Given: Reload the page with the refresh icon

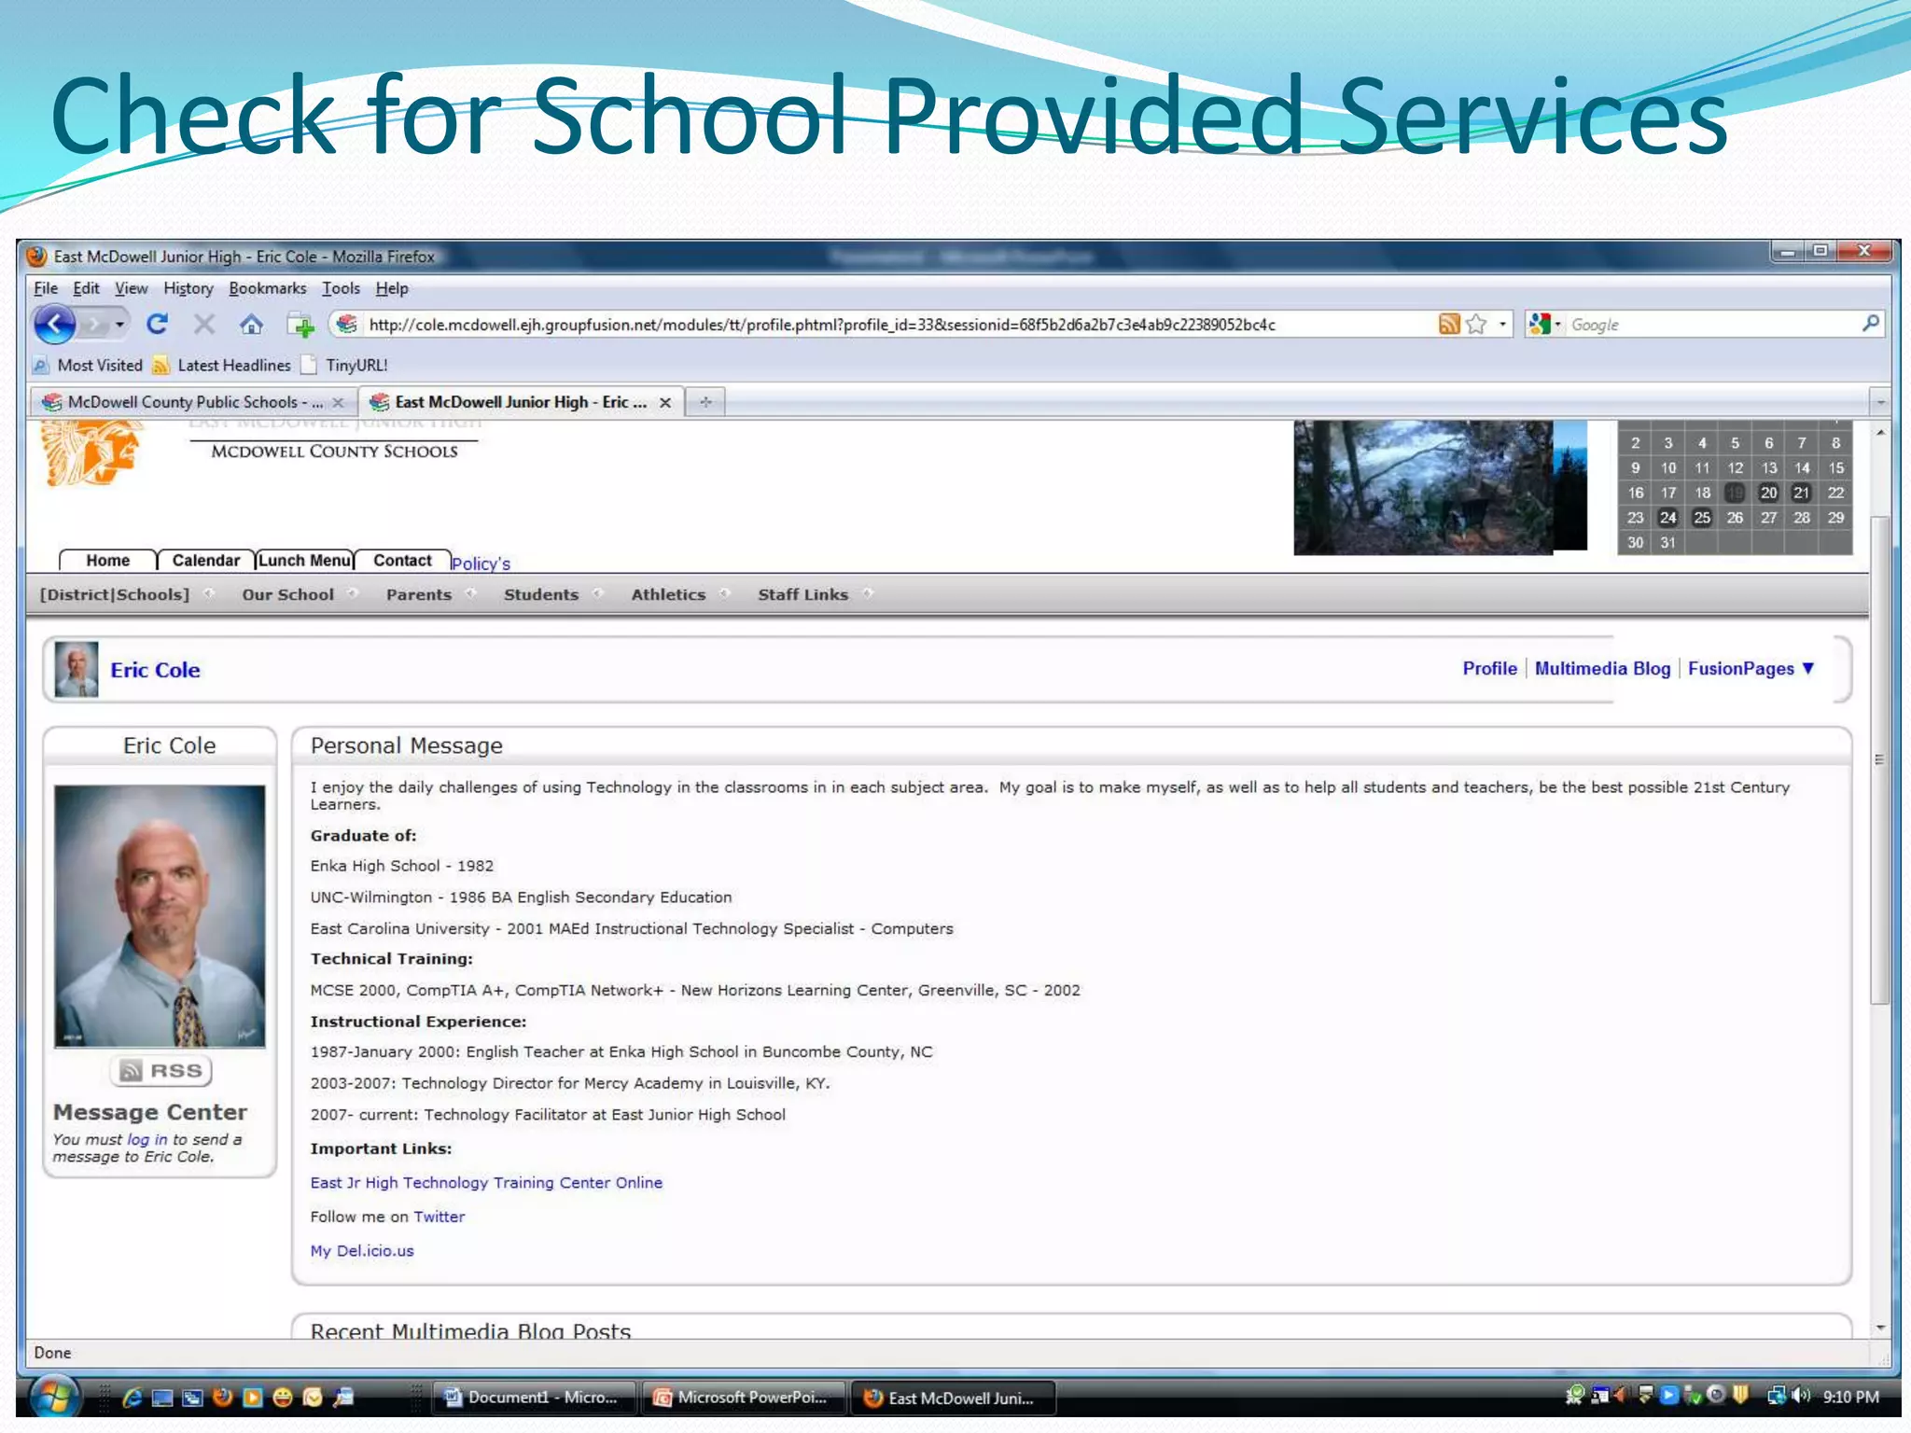Looking at the screenshot, I should pyautogui.click(x=157, y=324).
